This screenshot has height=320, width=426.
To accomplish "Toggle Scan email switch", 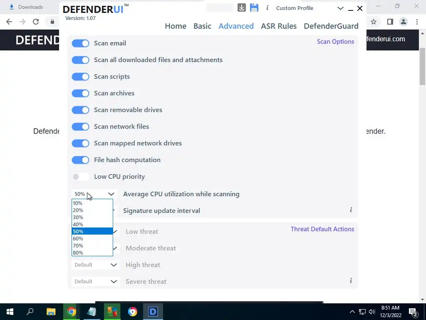I will tap(80, 43).
